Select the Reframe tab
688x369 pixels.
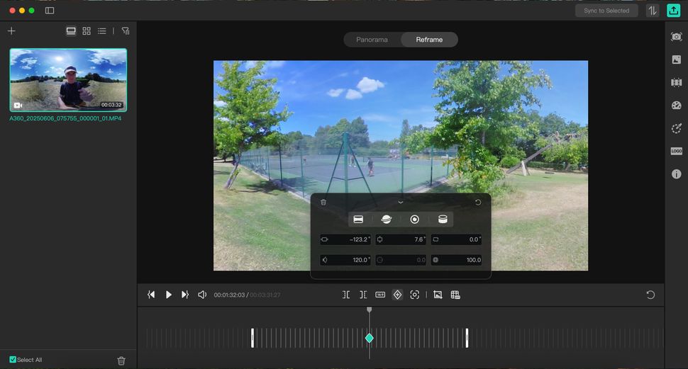429,40
